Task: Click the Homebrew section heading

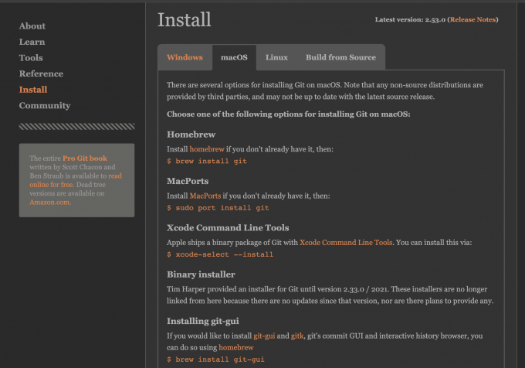Action: [191, 135]
